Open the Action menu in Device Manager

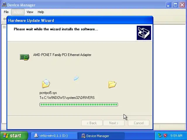tap(18, 12)
